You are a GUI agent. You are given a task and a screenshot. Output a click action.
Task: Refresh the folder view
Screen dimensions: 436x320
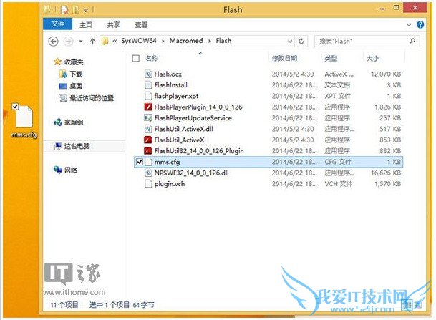pos(301,41)
